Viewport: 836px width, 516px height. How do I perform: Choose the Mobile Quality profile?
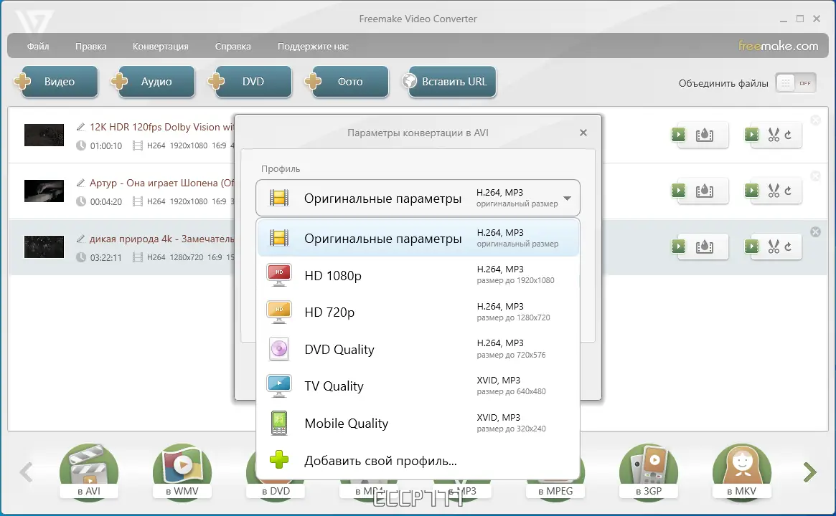pyautogui.click(x=418, y=424)
